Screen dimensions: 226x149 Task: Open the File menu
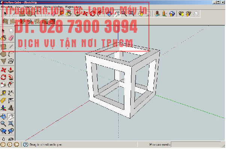[x=3, y=7]
